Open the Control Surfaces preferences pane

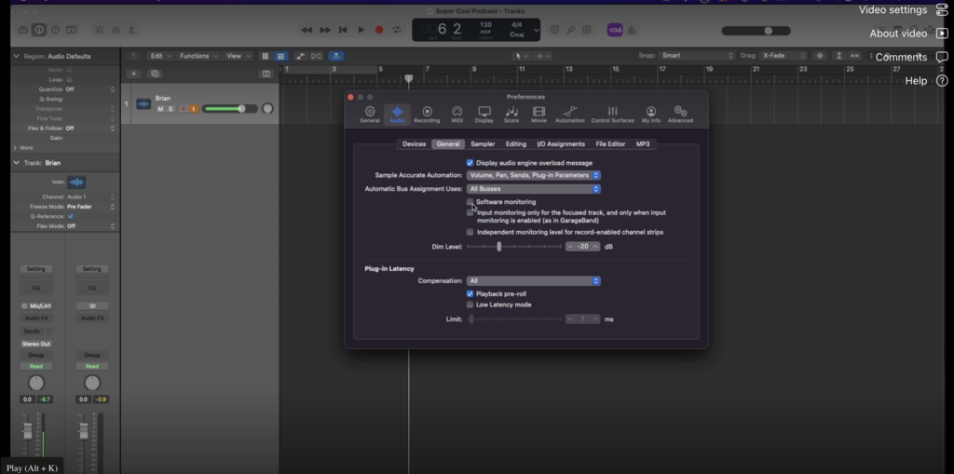(x=613, y=115)
